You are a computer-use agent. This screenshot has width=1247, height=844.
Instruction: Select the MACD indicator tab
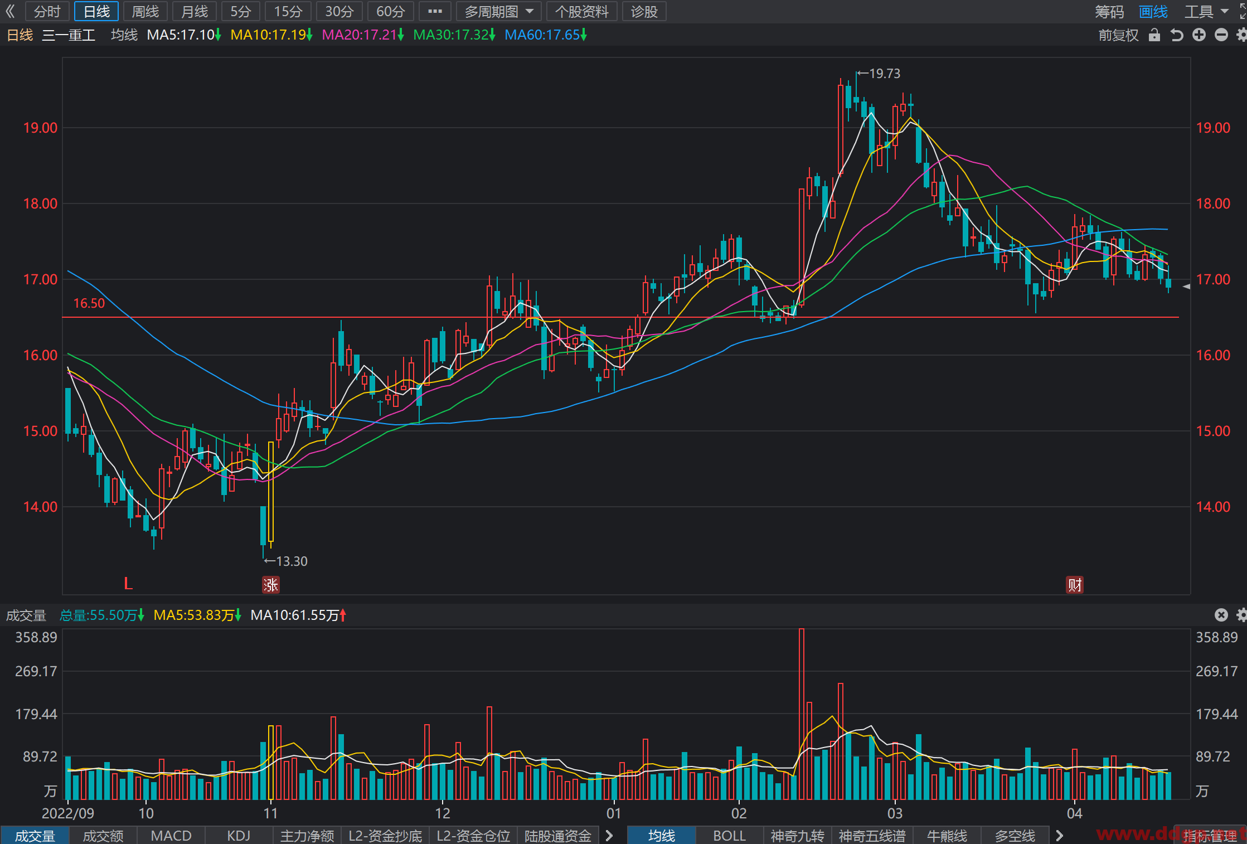pyautogui.click(x=171, y=836)
